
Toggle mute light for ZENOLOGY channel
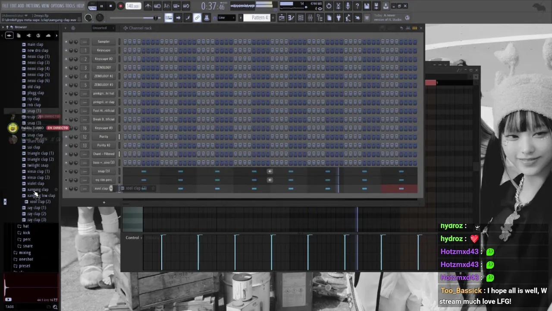pos(66,68)
